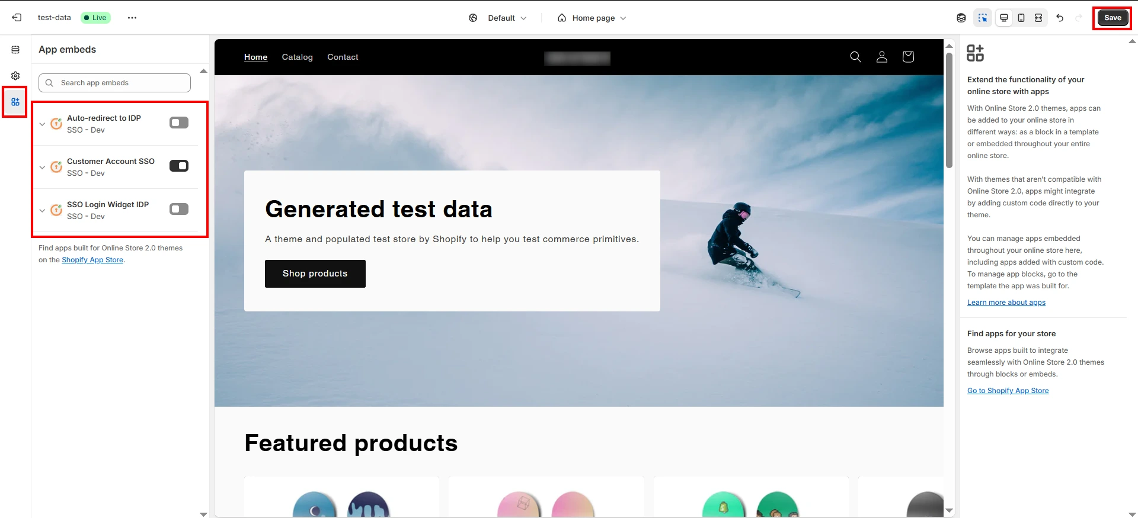Click the preview-as avatar icon
Screen dimensions: 1138x518
click(961, 18)
